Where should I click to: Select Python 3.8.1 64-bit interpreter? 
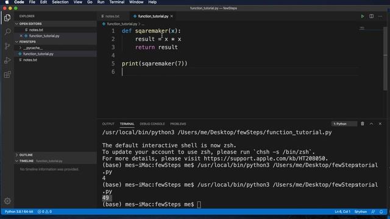coord(19,212)
